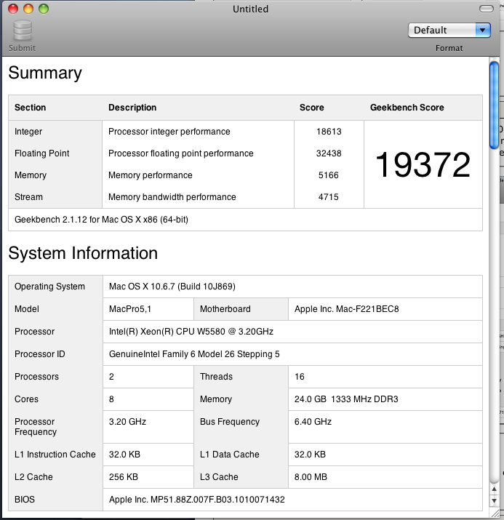504x520 pixels.
Task: Click the scroll down arrow
Action: 494,500
